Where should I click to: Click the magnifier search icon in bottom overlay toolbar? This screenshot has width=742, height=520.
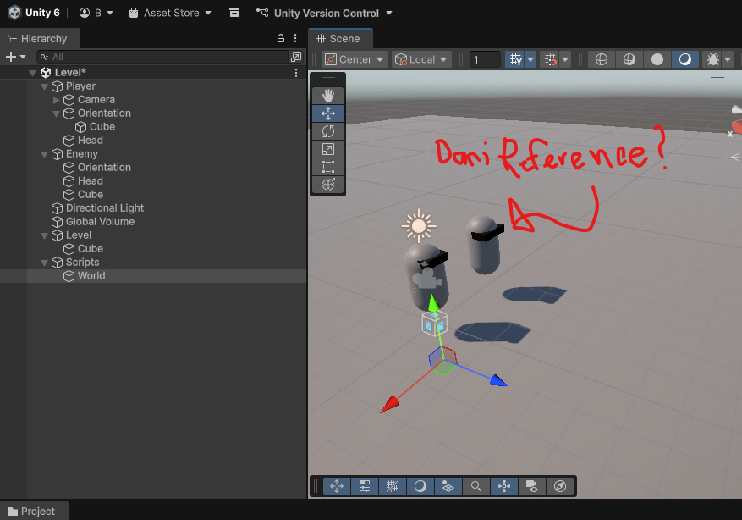(476, 486)
